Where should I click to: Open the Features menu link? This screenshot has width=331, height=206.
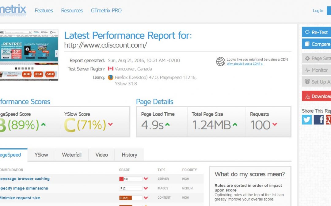44,10
